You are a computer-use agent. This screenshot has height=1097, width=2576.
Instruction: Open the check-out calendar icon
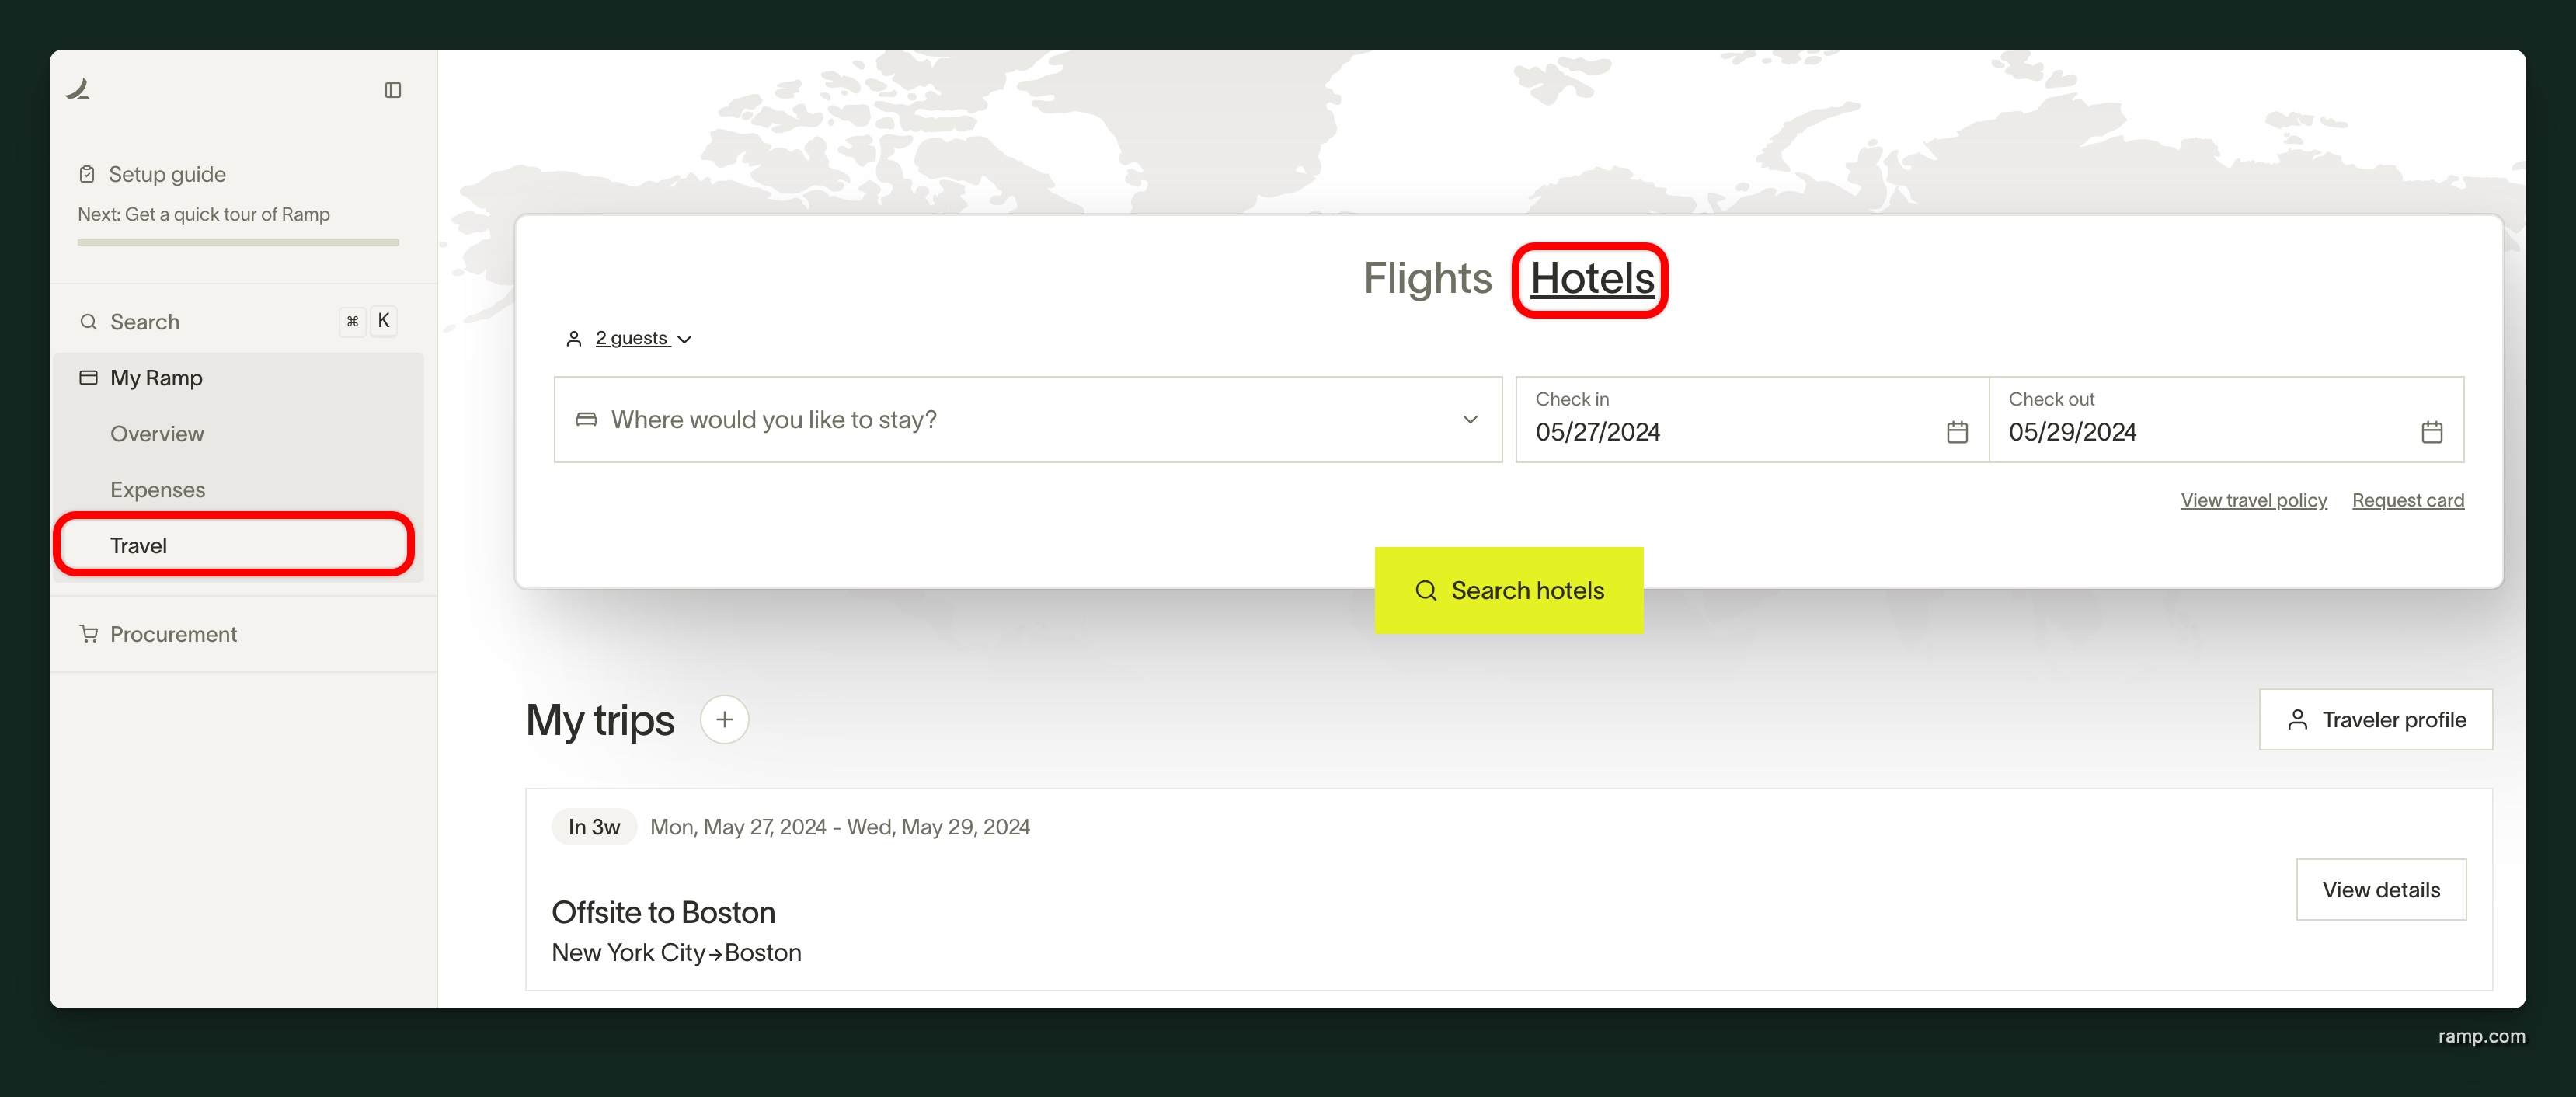point(2432,432)
